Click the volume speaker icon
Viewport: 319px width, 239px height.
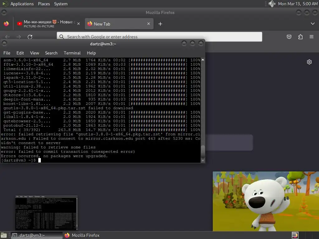tap(272, 4)
